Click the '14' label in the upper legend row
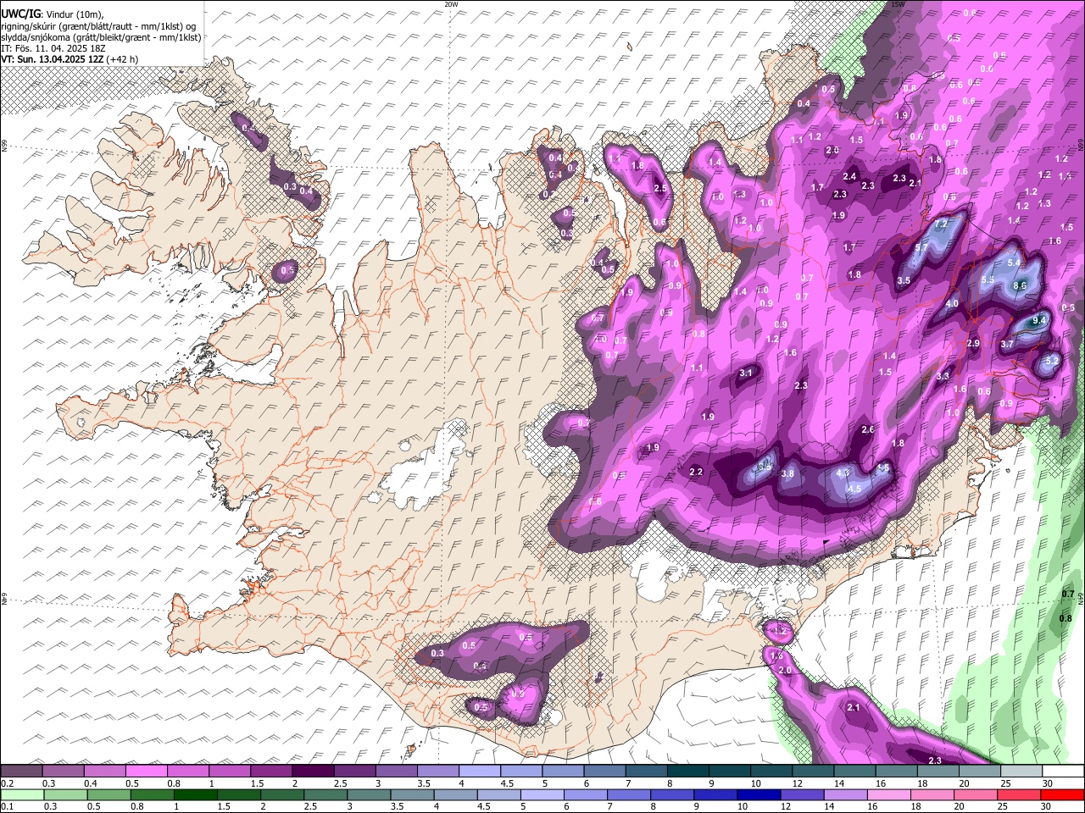 coord(838,783)
